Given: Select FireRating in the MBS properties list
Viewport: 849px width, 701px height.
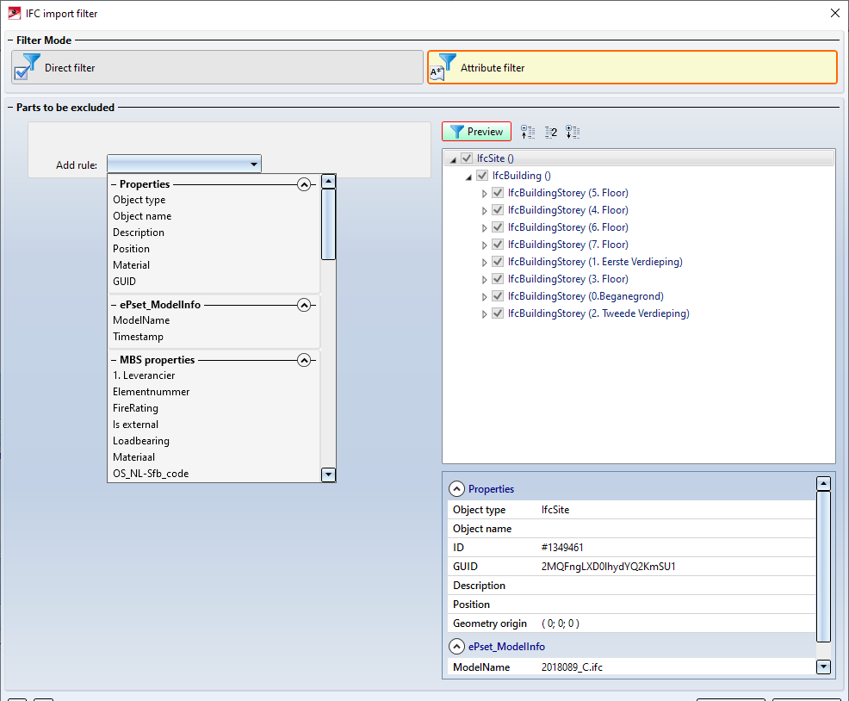Looking at the screenshot, I should (135, 408).
